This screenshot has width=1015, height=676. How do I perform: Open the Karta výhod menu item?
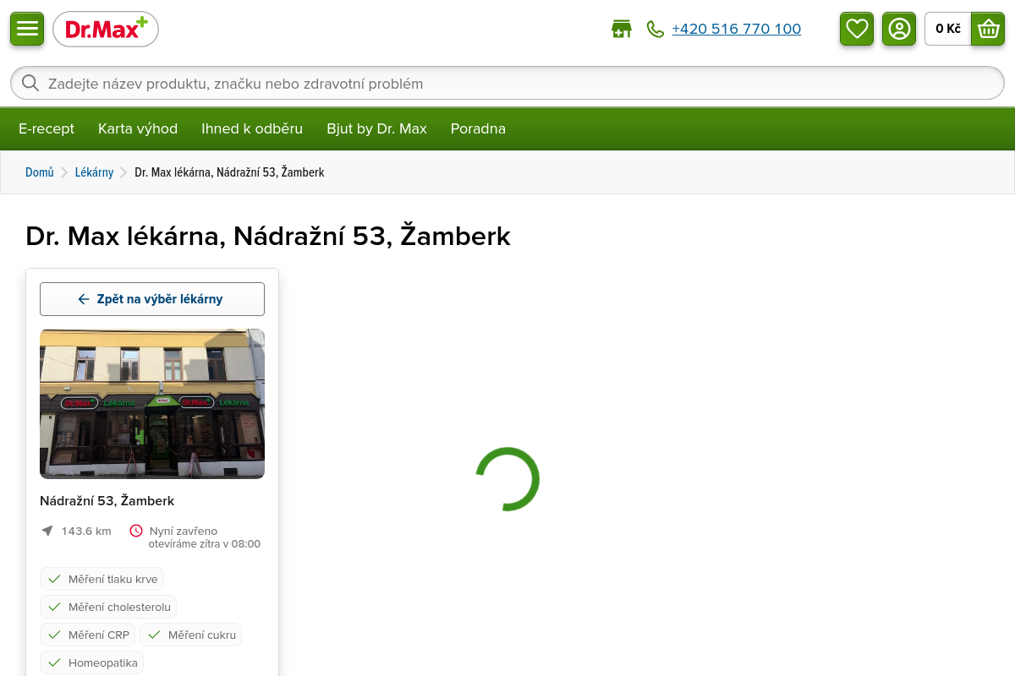point(138,128)
